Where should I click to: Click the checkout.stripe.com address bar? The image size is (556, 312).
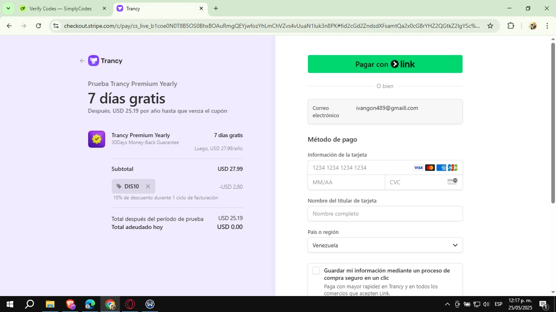coord(272,26)
